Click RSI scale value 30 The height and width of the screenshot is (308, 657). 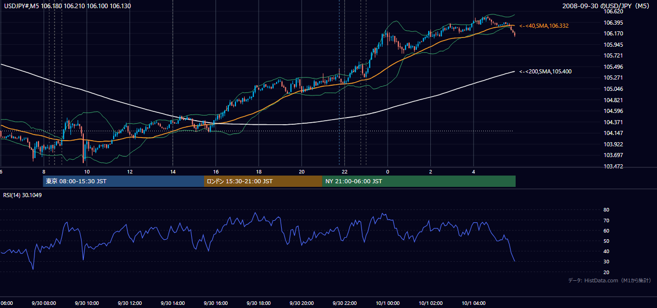[606, 262]
